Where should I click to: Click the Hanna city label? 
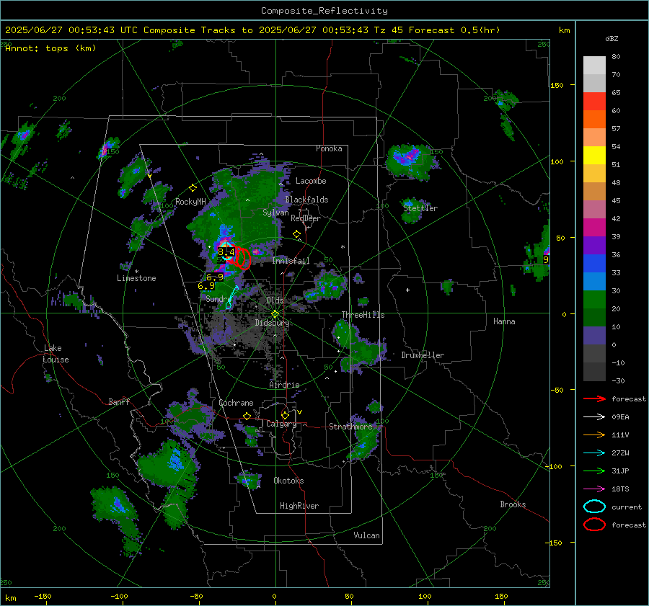point(504,321)
